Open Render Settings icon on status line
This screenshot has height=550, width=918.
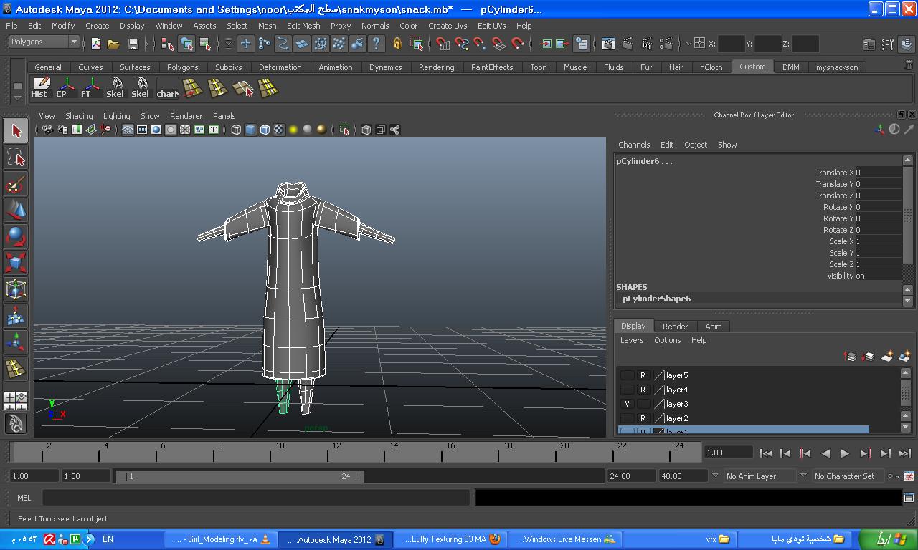(x=666, y=44)
